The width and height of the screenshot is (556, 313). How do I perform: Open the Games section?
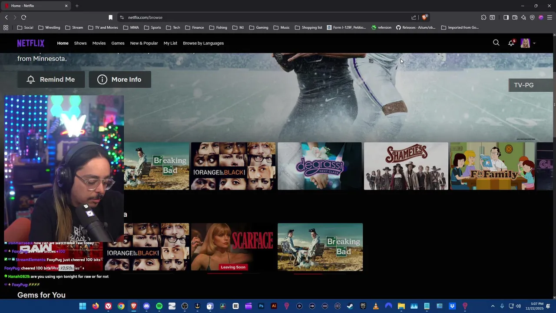[118, 43]
